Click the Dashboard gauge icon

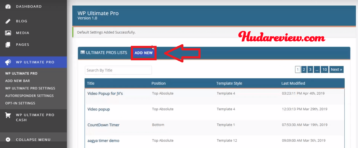coord(8,6)
